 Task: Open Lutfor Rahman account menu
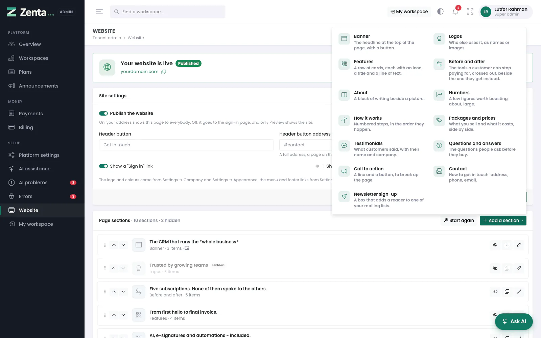[507, 12]
